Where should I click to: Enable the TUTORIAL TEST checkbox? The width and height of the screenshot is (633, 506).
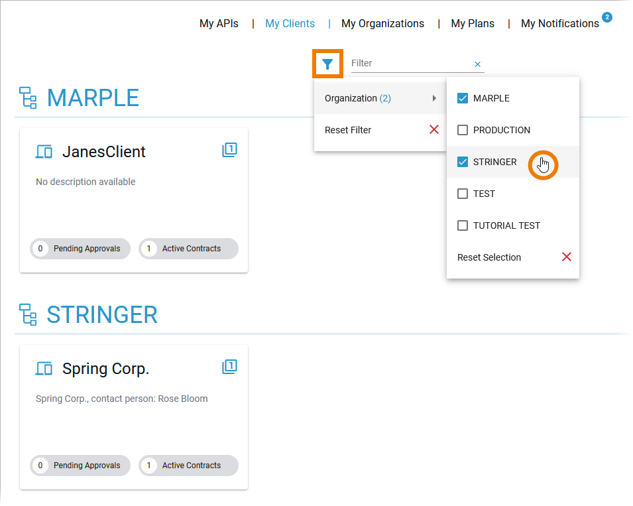click(x=463, y=225)
